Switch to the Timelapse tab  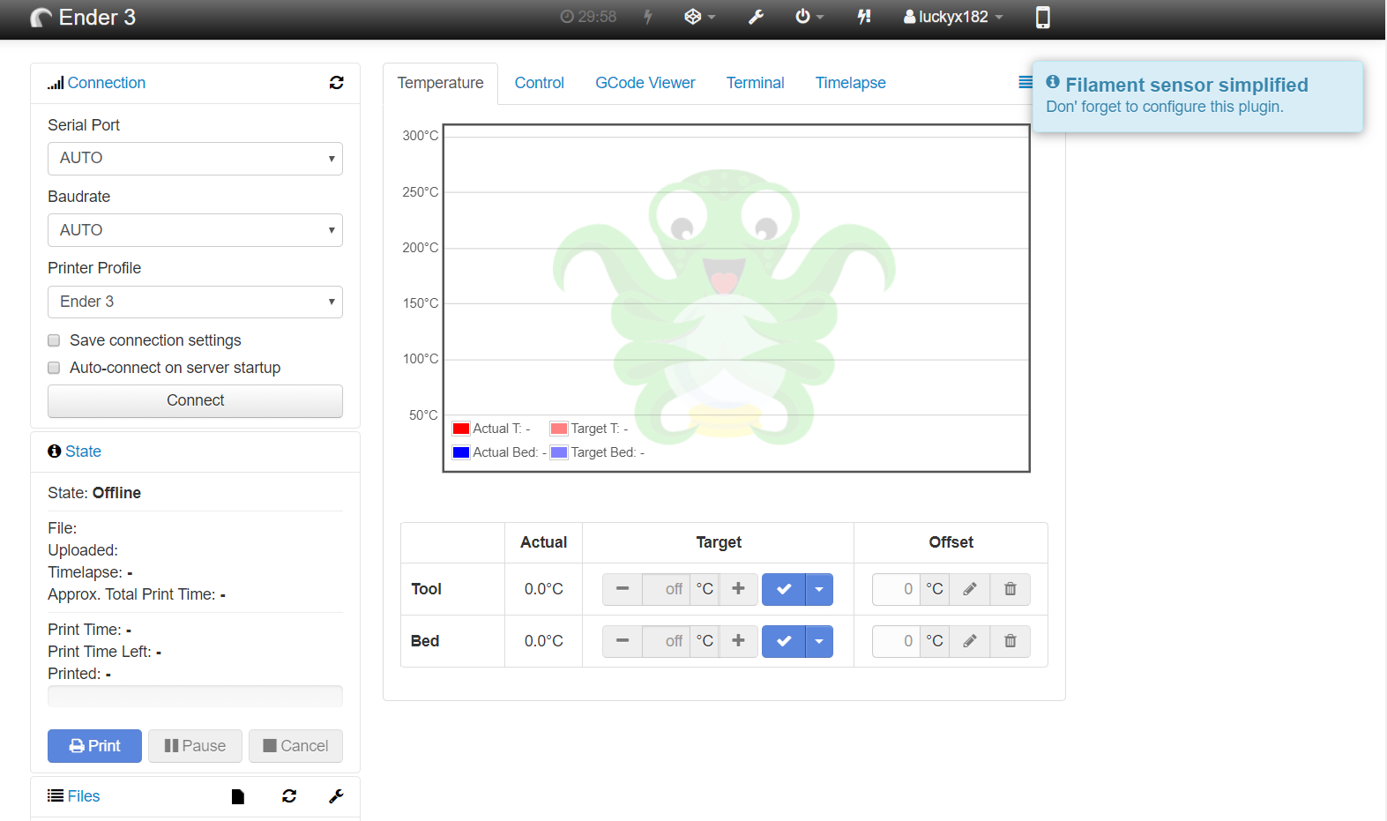click(851, 83)
